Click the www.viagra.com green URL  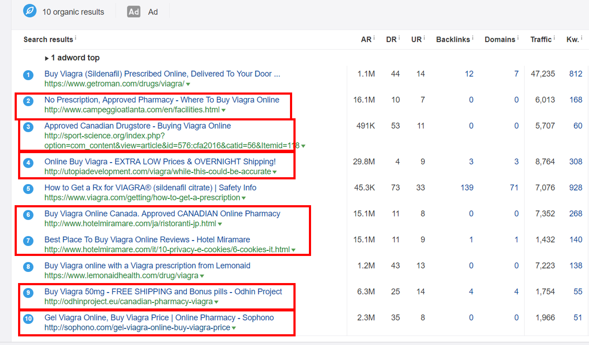coord(142,198)
